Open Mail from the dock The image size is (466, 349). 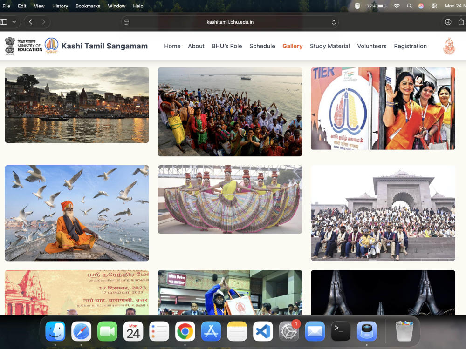[315, 331]
